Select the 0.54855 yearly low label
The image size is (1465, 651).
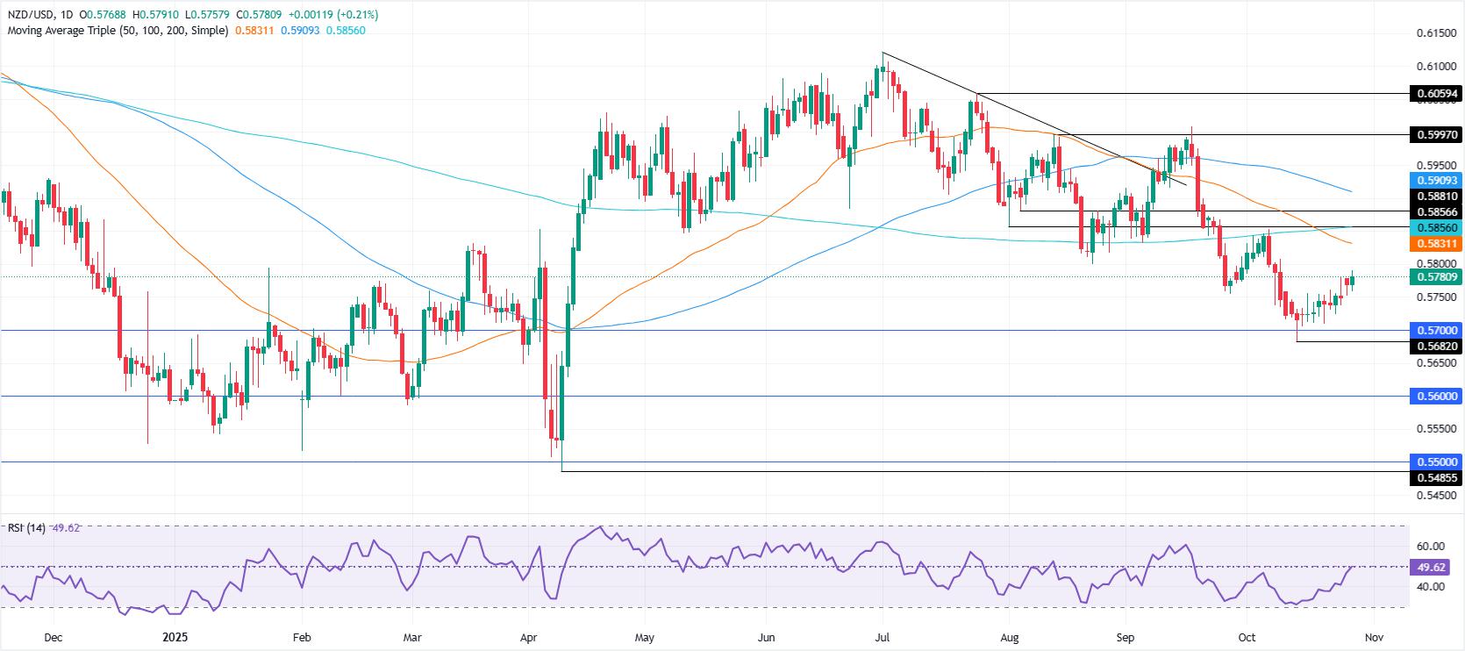pos(1435,476)
